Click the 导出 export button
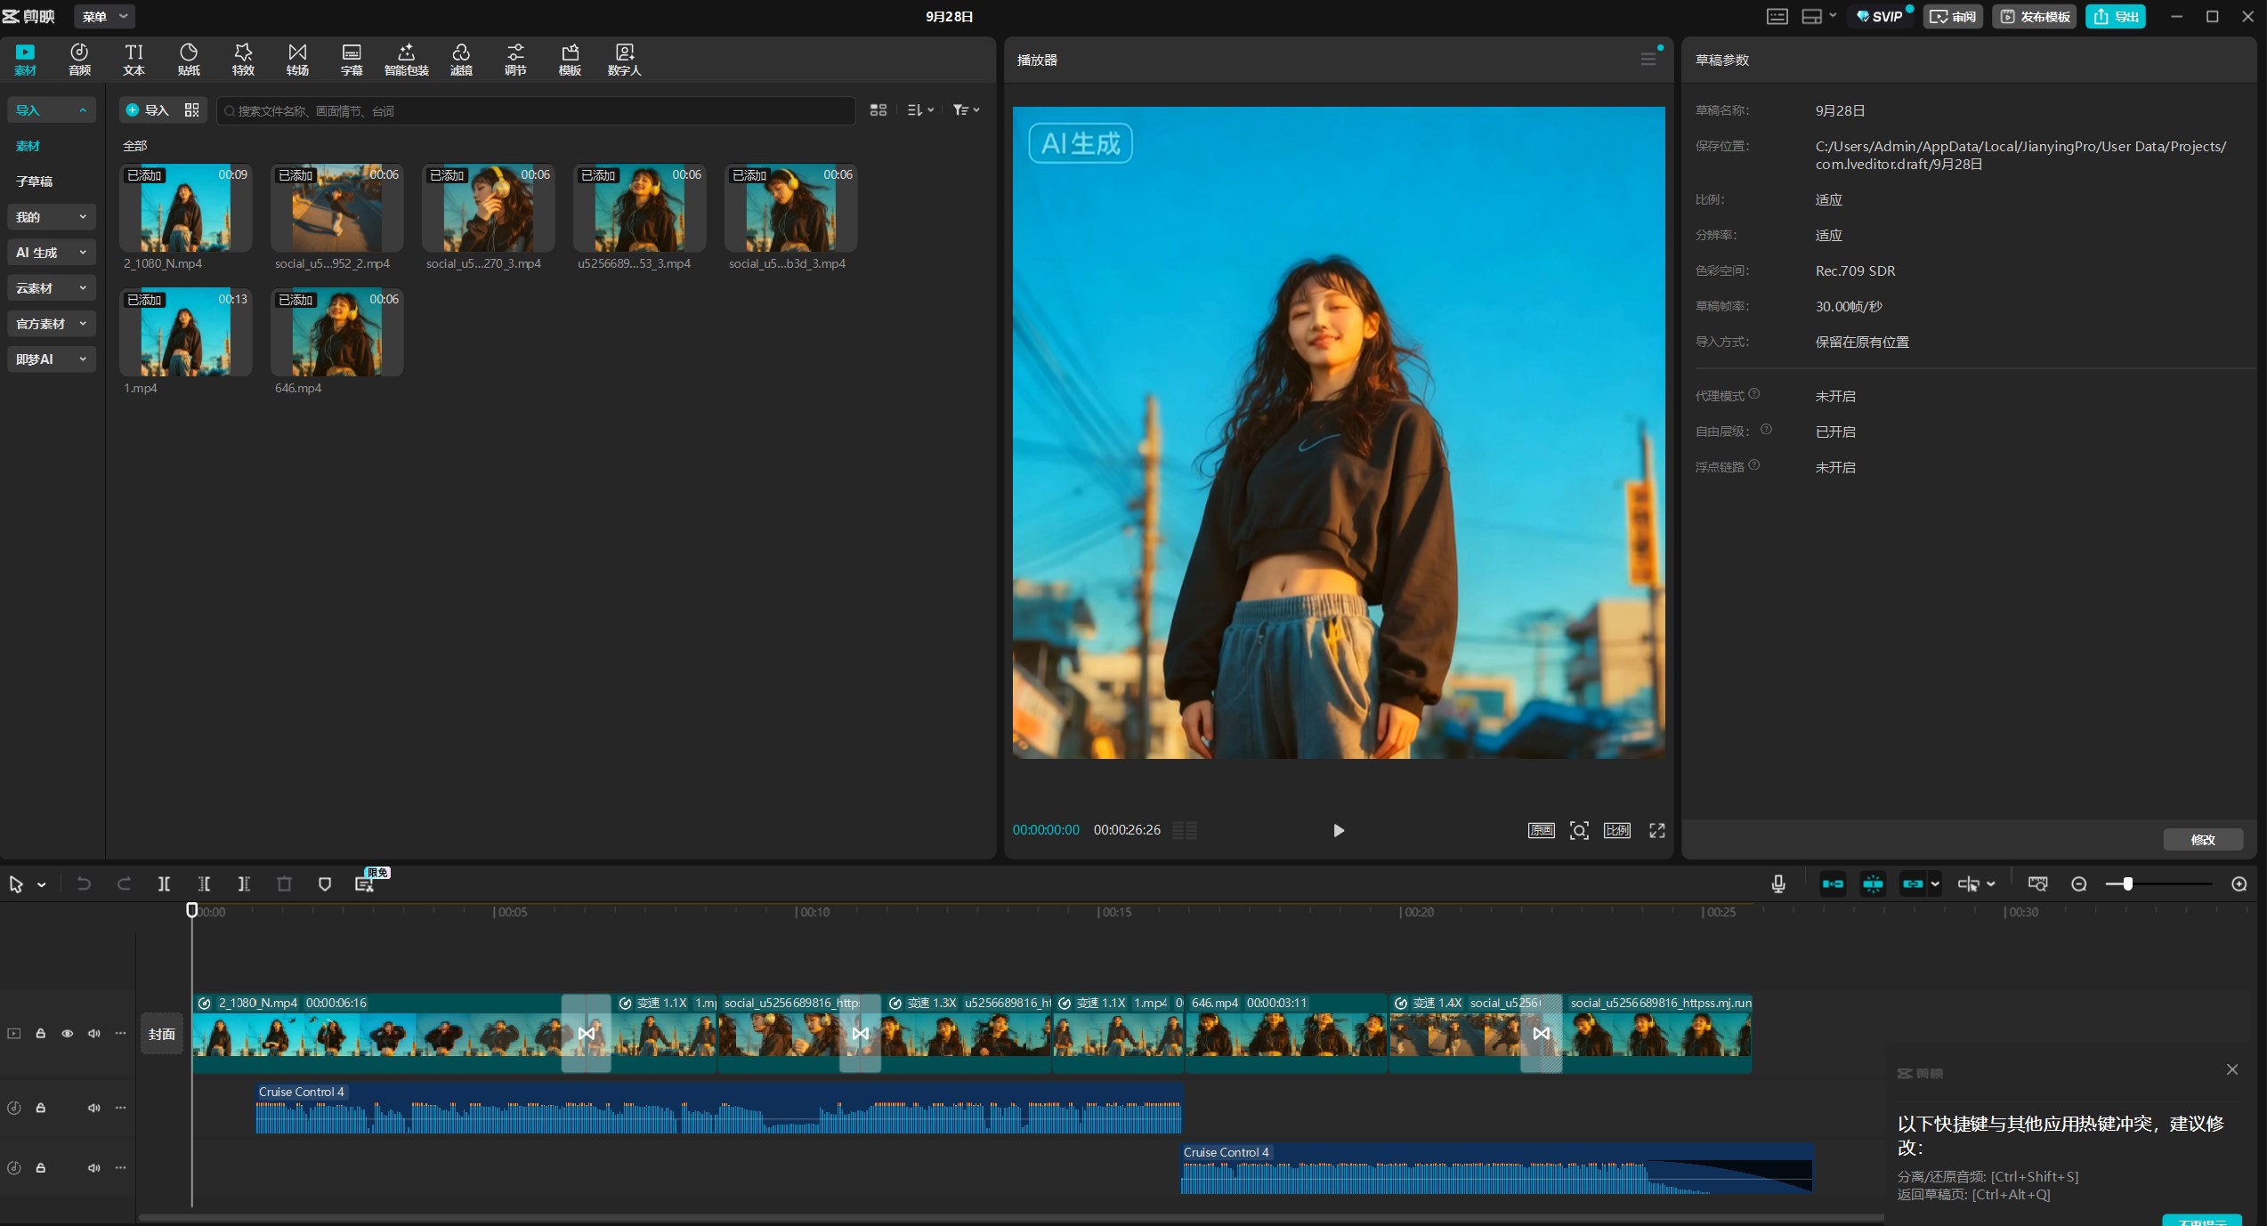Screen dimensions: 2267x1226 pyautogui.click(x=2116, y=16)
